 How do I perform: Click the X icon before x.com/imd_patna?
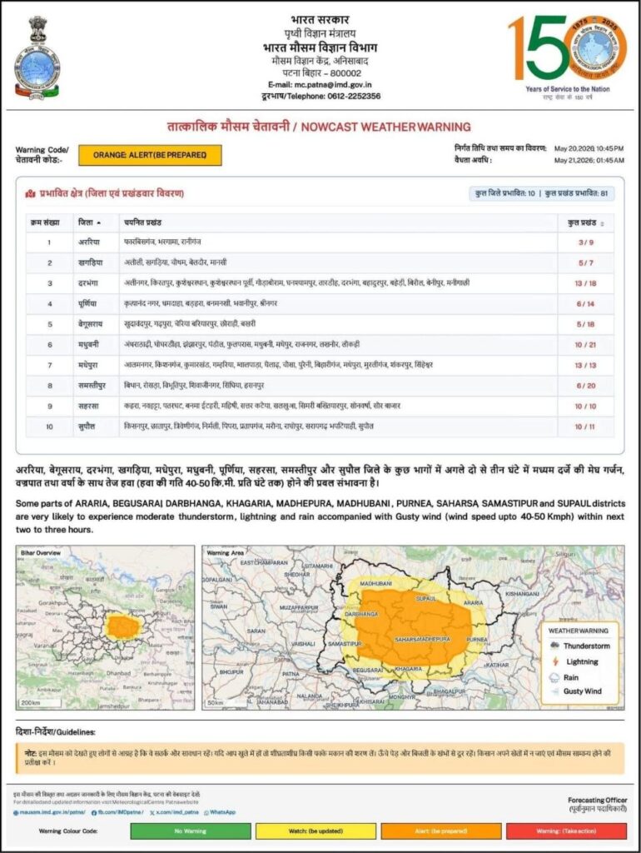coord(152,812)
